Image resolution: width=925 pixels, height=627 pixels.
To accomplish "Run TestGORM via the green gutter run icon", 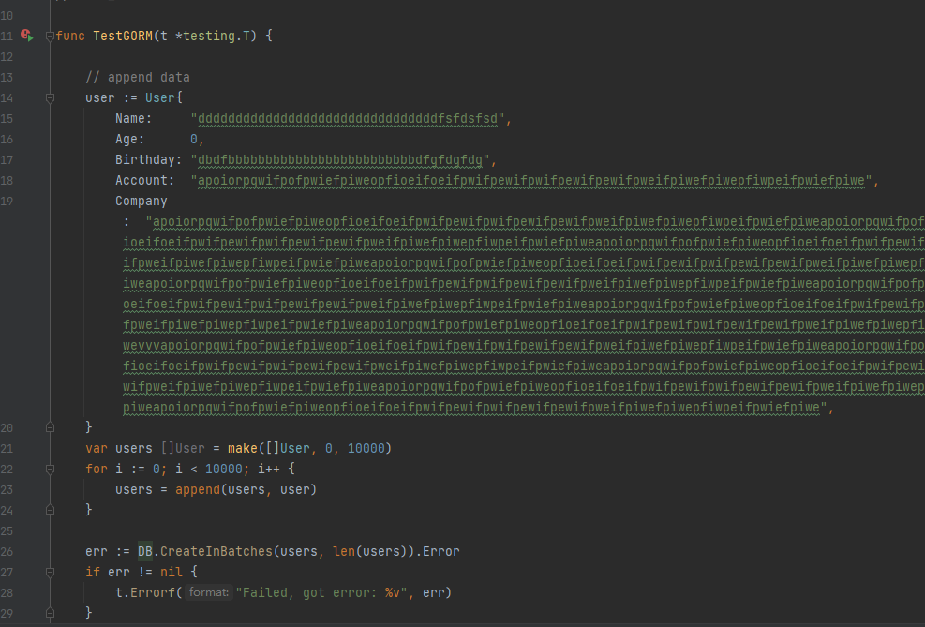I will (x=30, y=37).
